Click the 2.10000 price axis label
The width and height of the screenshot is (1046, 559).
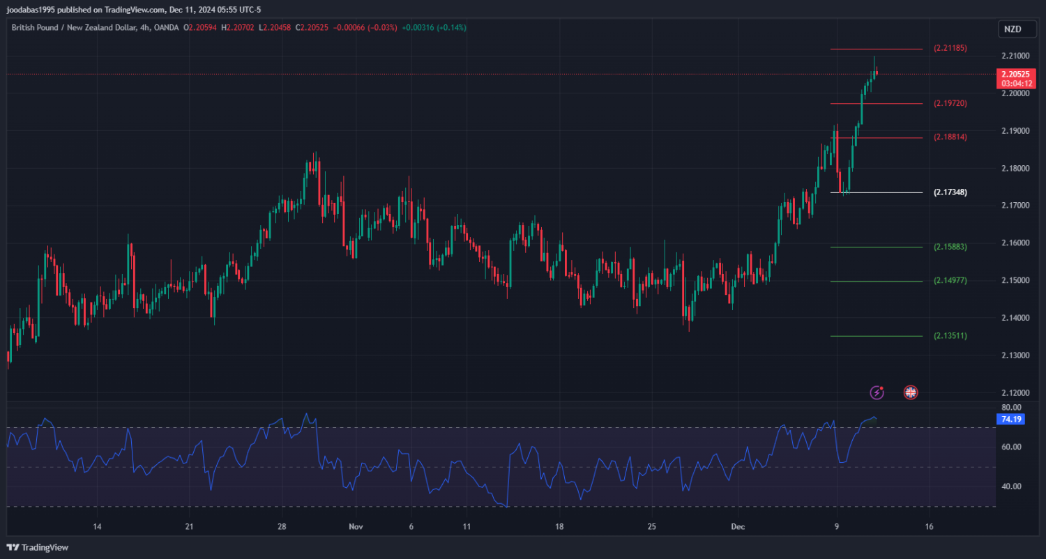tap(1014, 56)
